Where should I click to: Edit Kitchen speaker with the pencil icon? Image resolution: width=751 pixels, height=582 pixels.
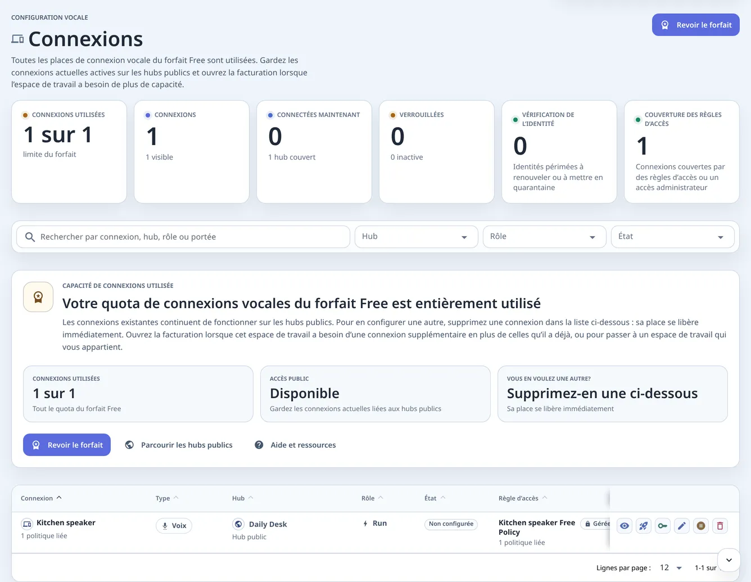tap(682, 526)
